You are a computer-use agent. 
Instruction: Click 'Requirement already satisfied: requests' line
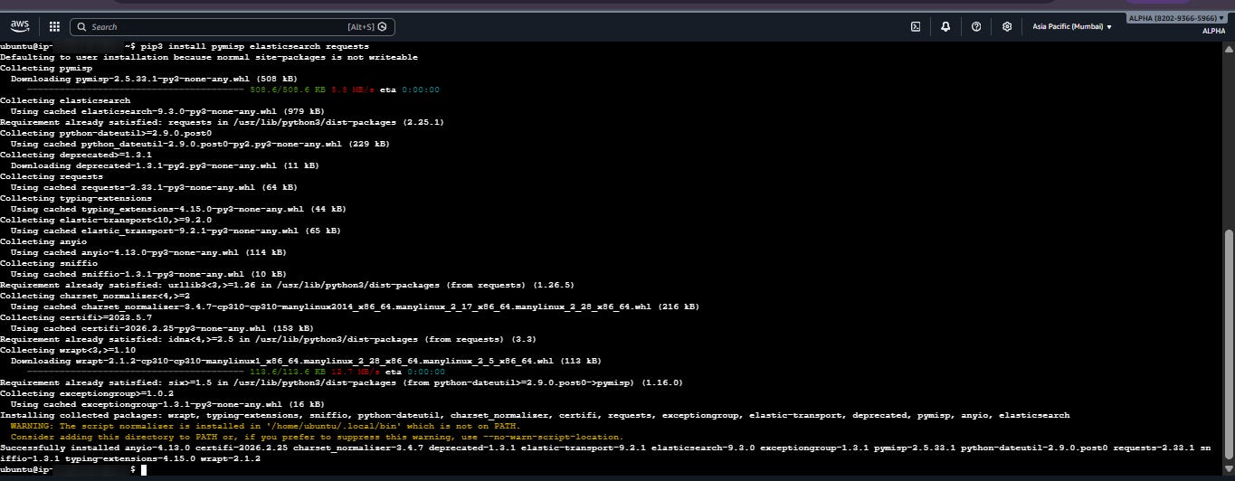[222, 122]
